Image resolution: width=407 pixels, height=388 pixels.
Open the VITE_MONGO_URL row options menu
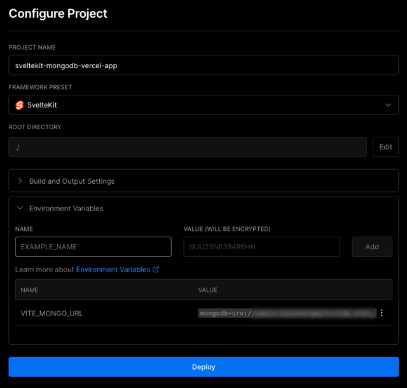pos(382,313)
